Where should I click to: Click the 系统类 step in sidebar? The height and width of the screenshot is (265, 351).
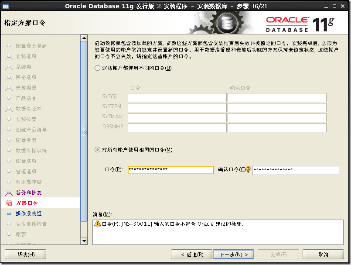(24, 67)
